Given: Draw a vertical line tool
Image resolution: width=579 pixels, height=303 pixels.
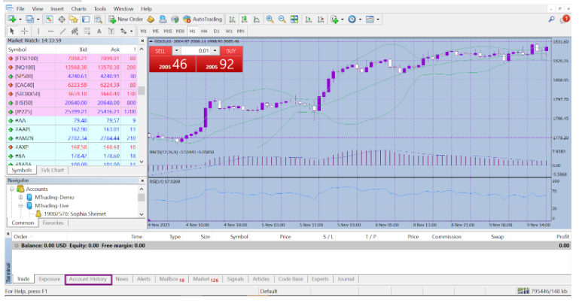Looking at the screenshot, I should [38, 32].
